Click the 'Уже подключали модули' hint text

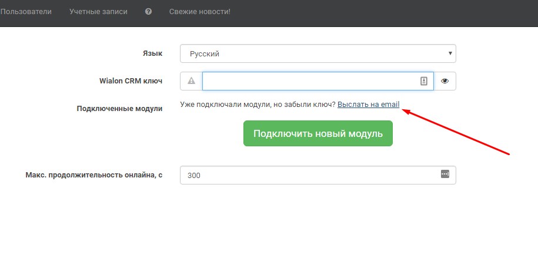click(258, 105)
